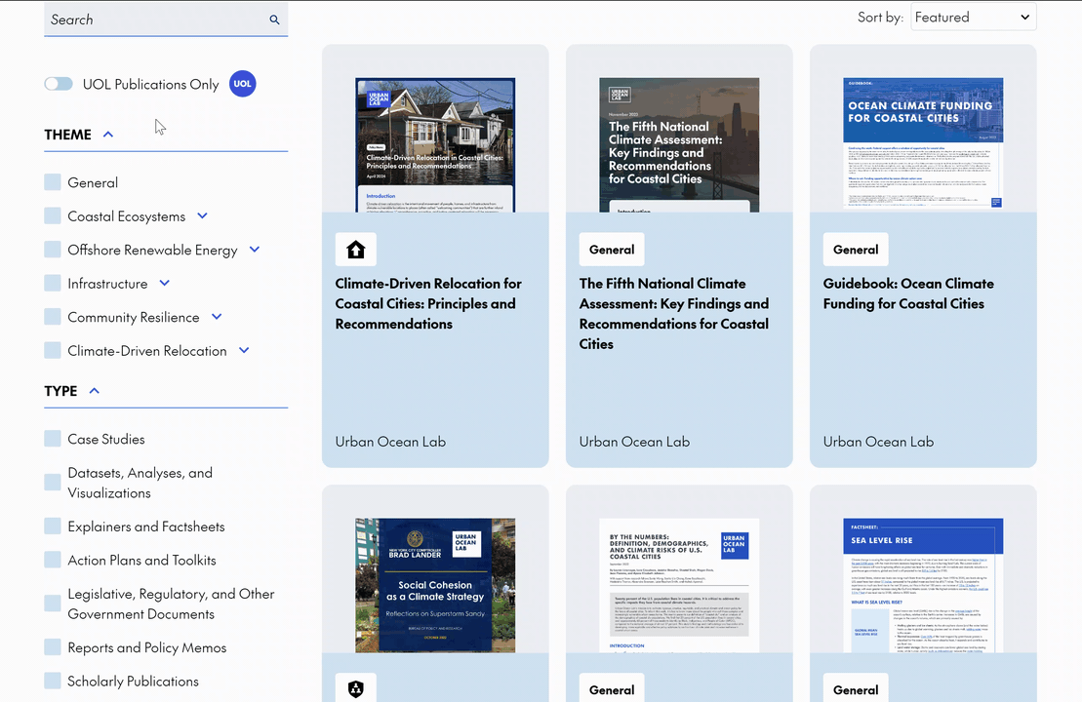Click the shield icon on Social Cohesion card
Viewport: 1082px width, 702px height.
pos(356,689)
